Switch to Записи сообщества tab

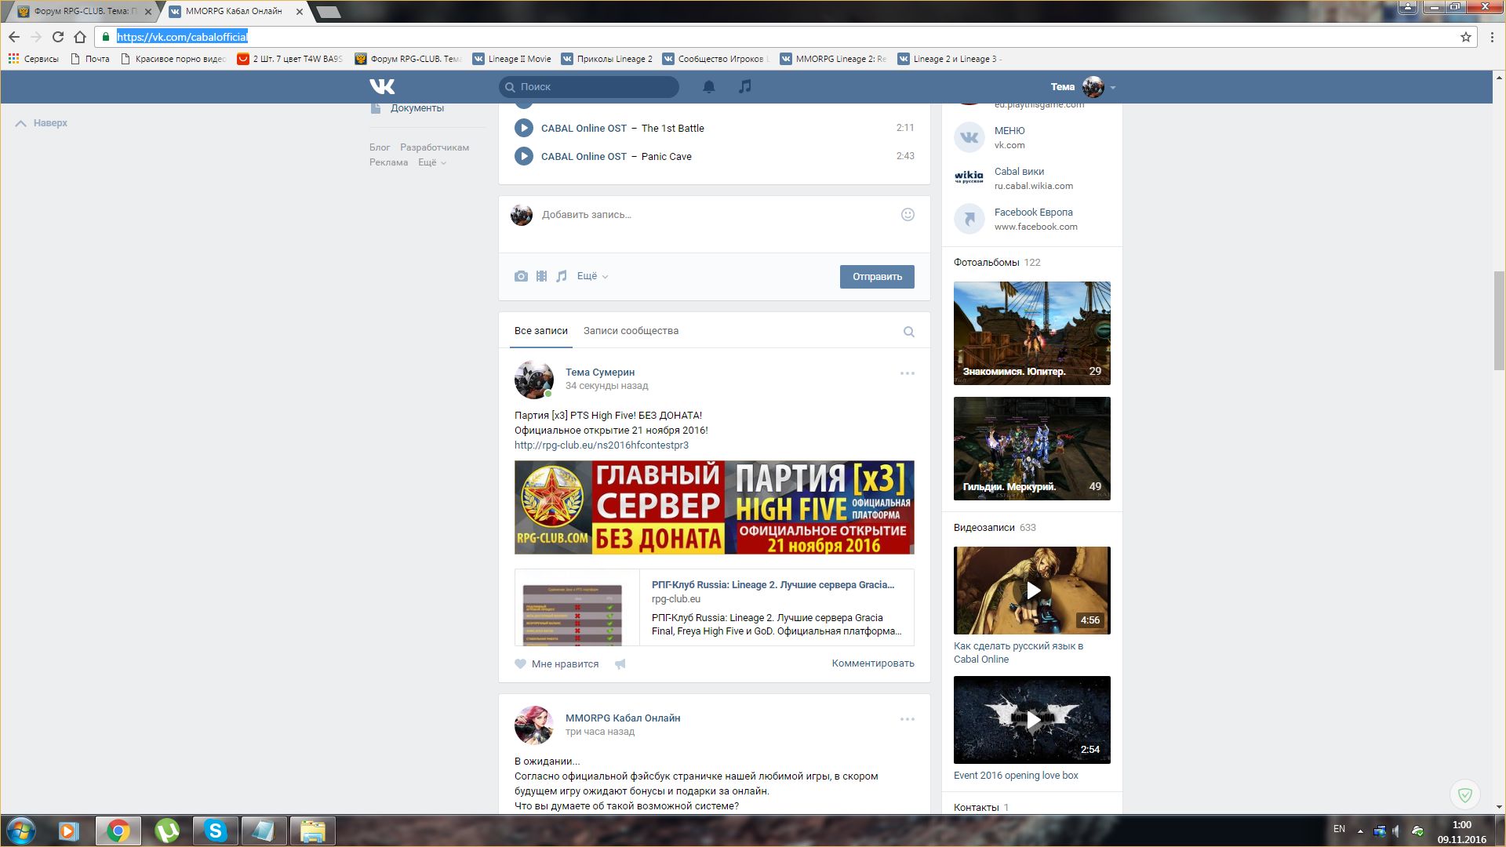click(x=631, y=331)
